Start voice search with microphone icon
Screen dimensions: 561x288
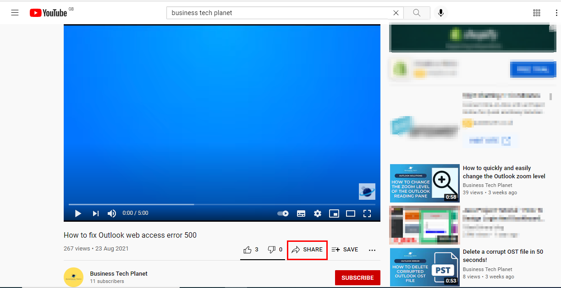coord(441,13)
